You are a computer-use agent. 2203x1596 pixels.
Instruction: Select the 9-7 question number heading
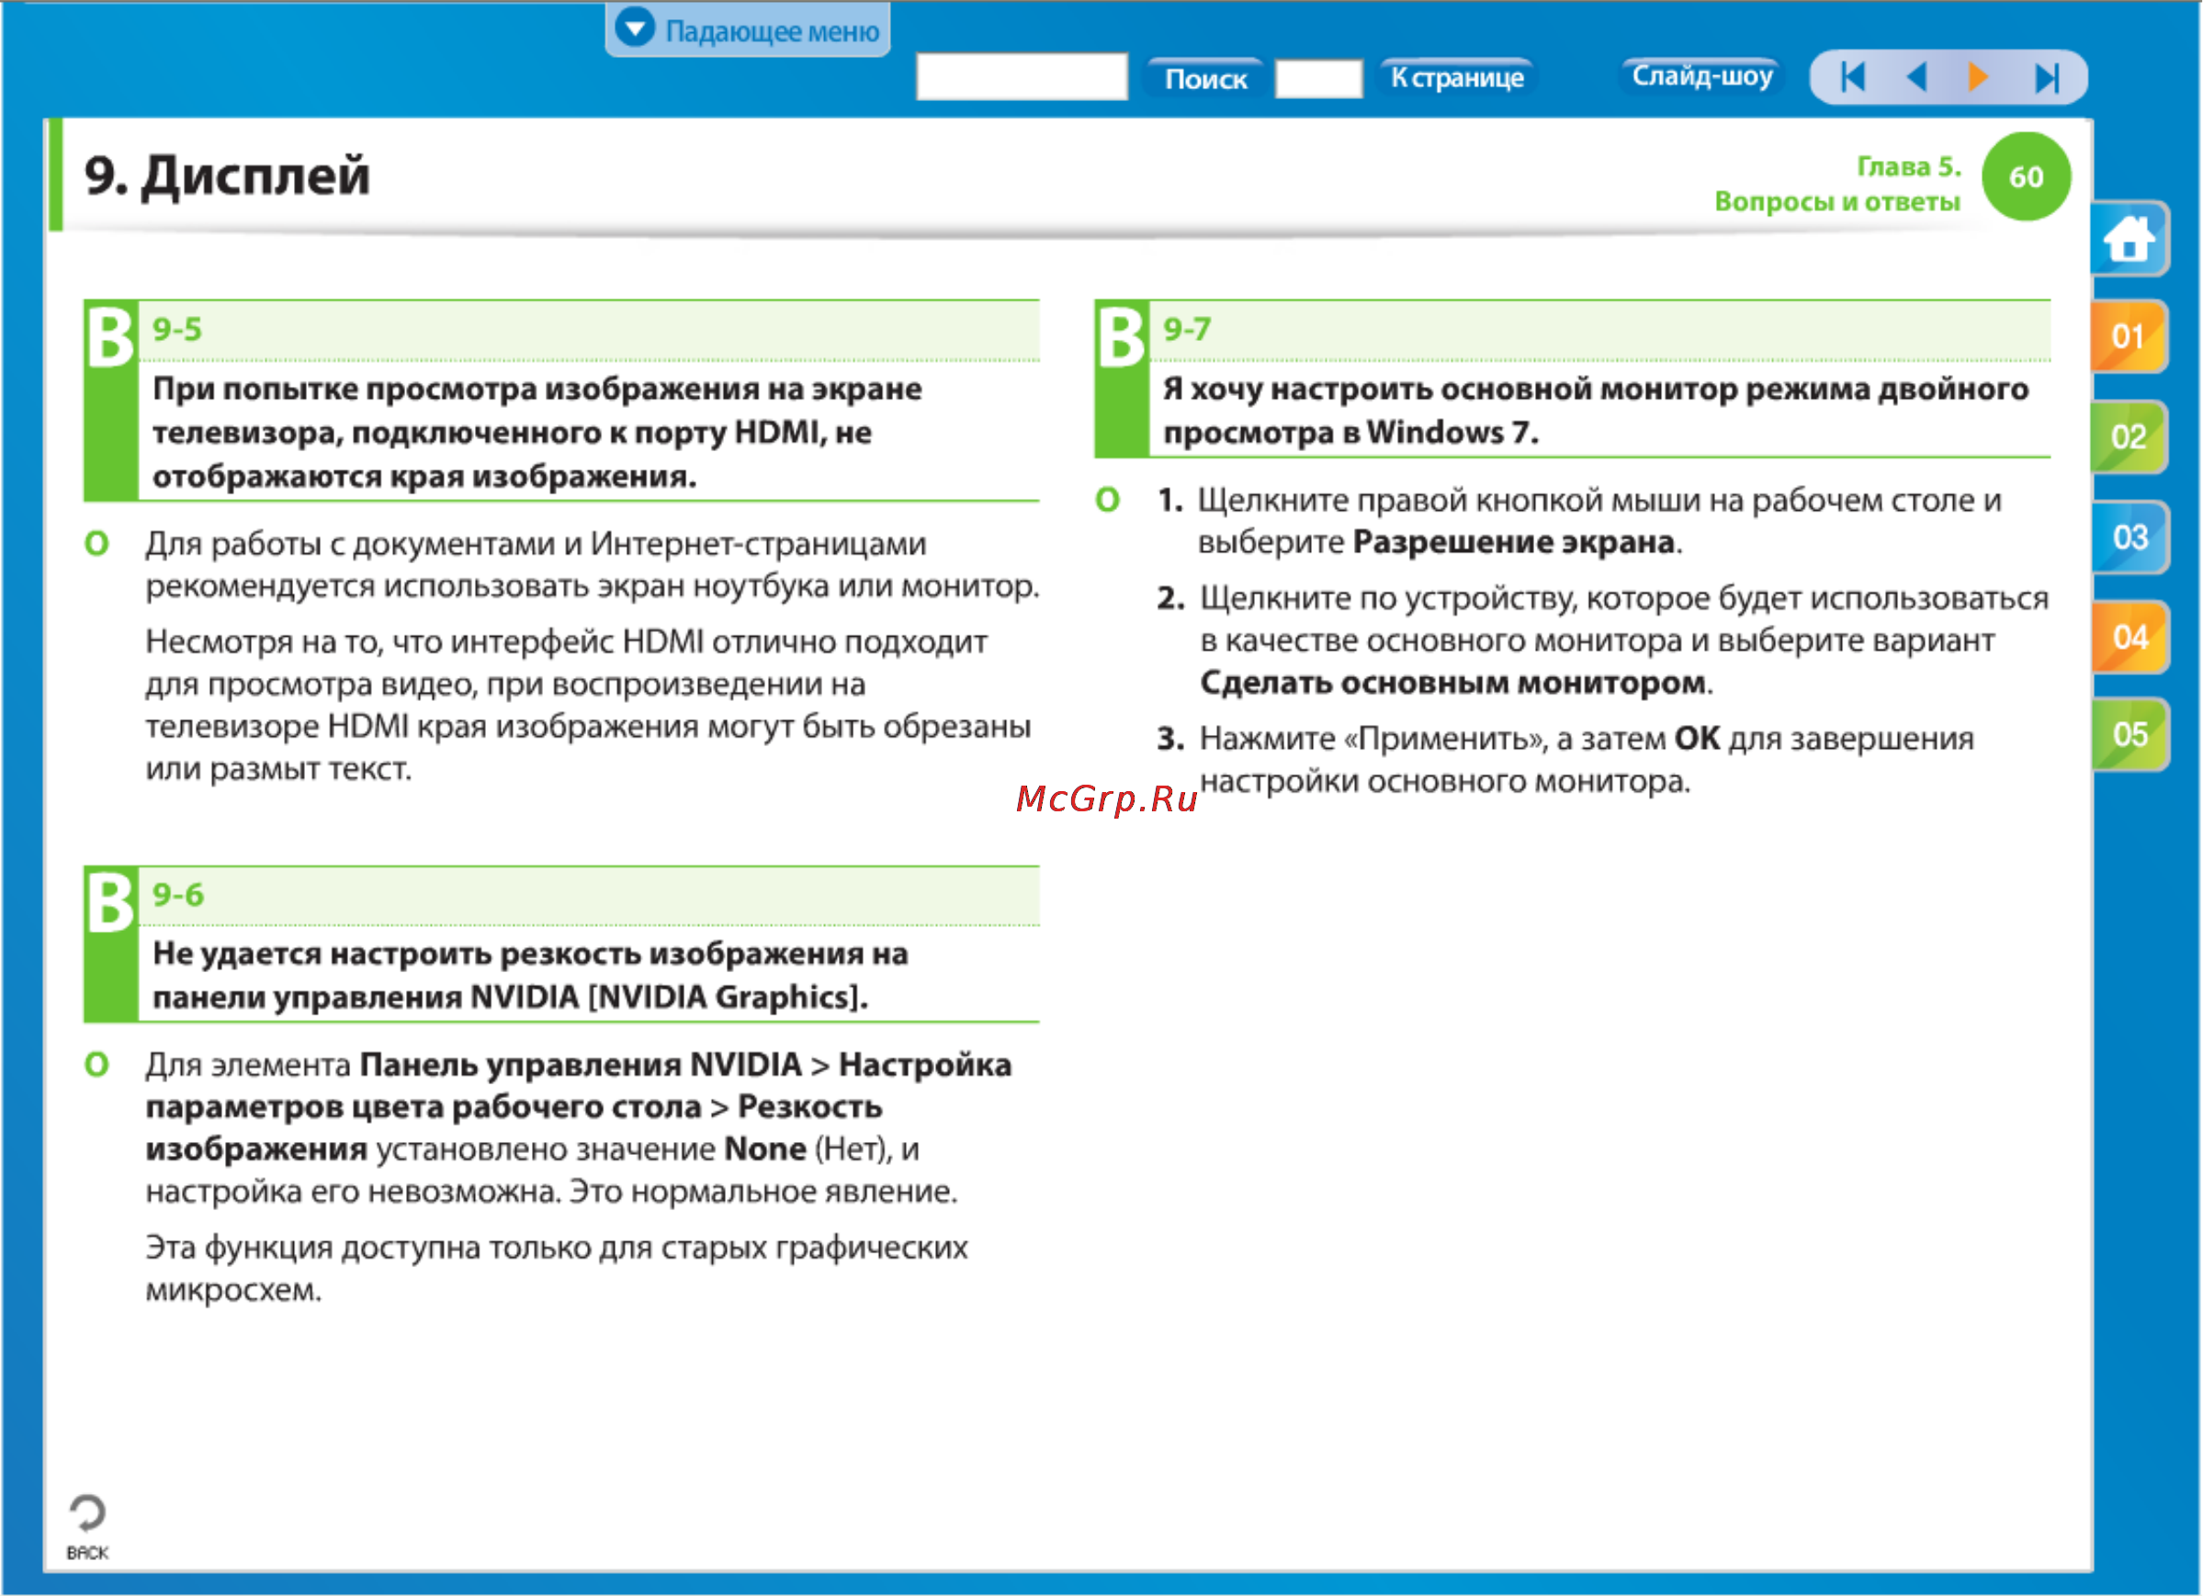point(1187,329)
